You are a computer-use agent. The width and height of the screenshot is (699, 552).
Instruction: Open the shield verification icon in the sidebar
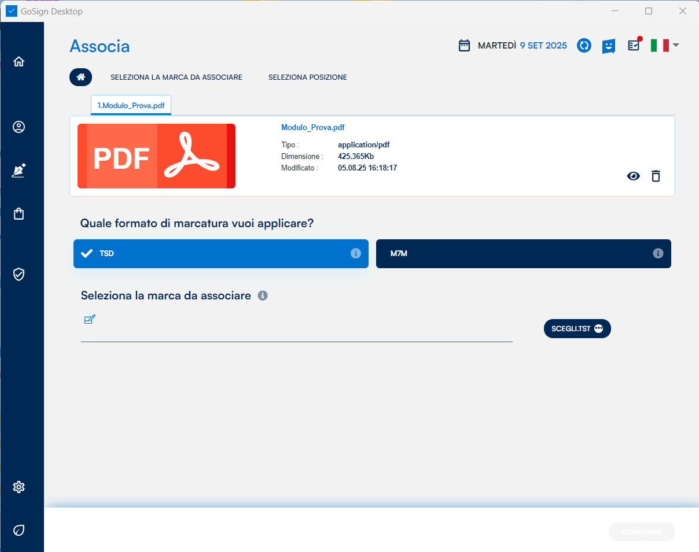[19, 274]
